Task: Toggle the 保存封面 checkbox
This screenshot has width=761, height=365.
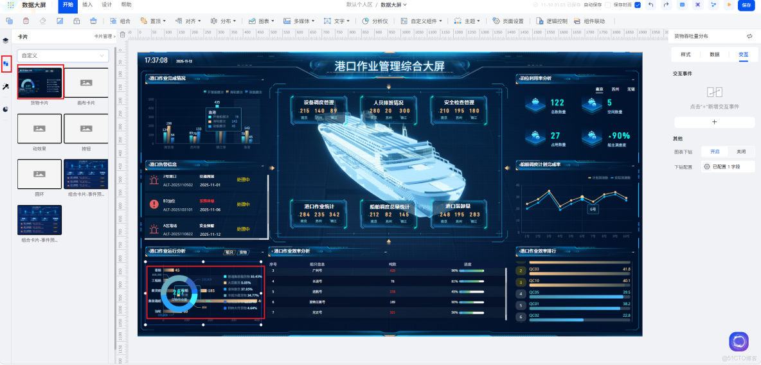Action: pyautogui.click(x=638, y=5)
